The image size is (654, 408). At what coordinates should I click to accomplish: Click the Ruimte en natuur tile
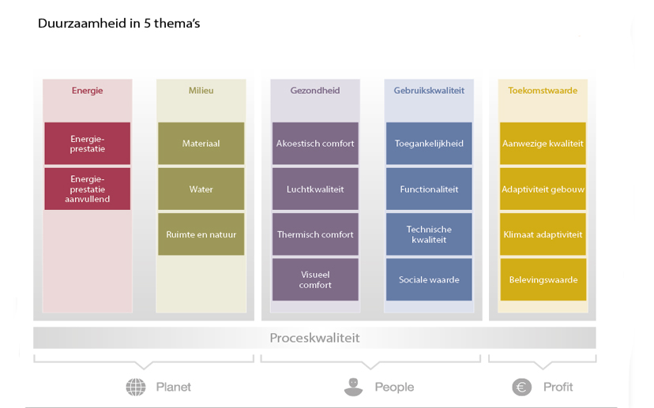point(201,234)
